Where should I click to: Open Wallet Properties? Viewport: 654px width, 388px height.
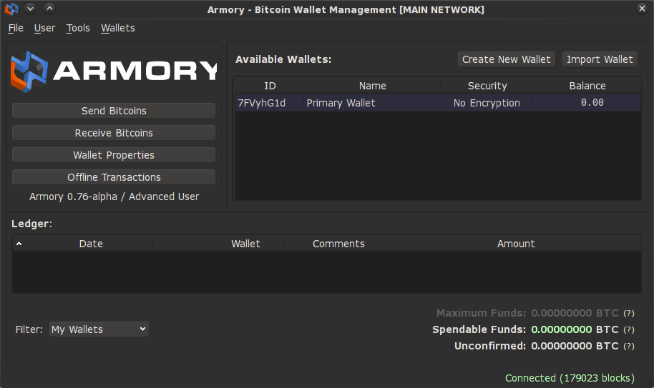114,155
